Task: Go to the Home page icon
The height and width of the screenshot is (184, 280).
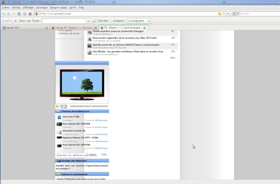Action: tap(30, 14)
